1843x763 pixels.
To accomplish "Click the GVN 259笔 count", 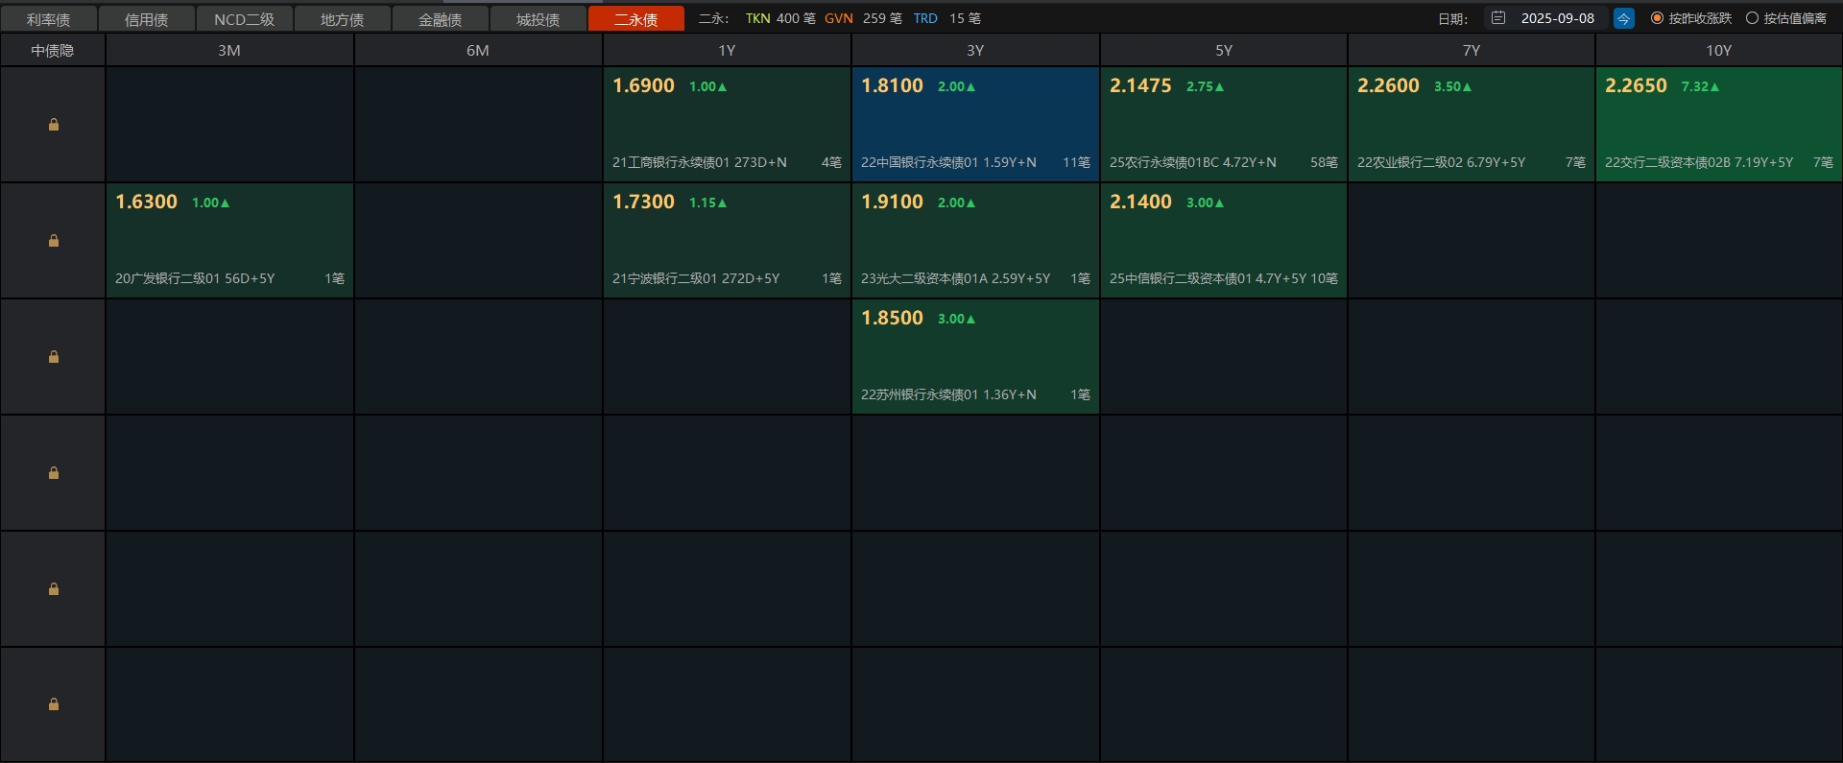I will pyautogui.click(x=863, y=18).
